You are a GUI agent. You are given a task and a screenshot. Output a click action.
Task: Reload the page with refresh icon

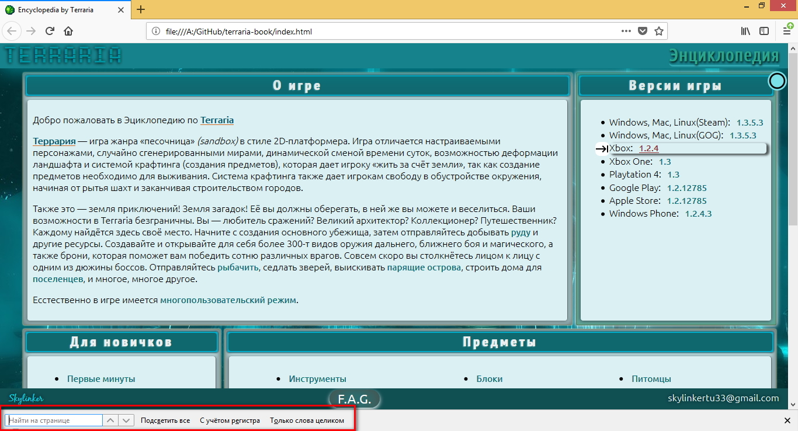[x=50, y=31]
